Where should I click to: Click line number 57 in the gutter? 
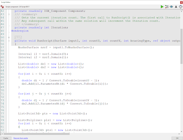(x=3, y=47)
